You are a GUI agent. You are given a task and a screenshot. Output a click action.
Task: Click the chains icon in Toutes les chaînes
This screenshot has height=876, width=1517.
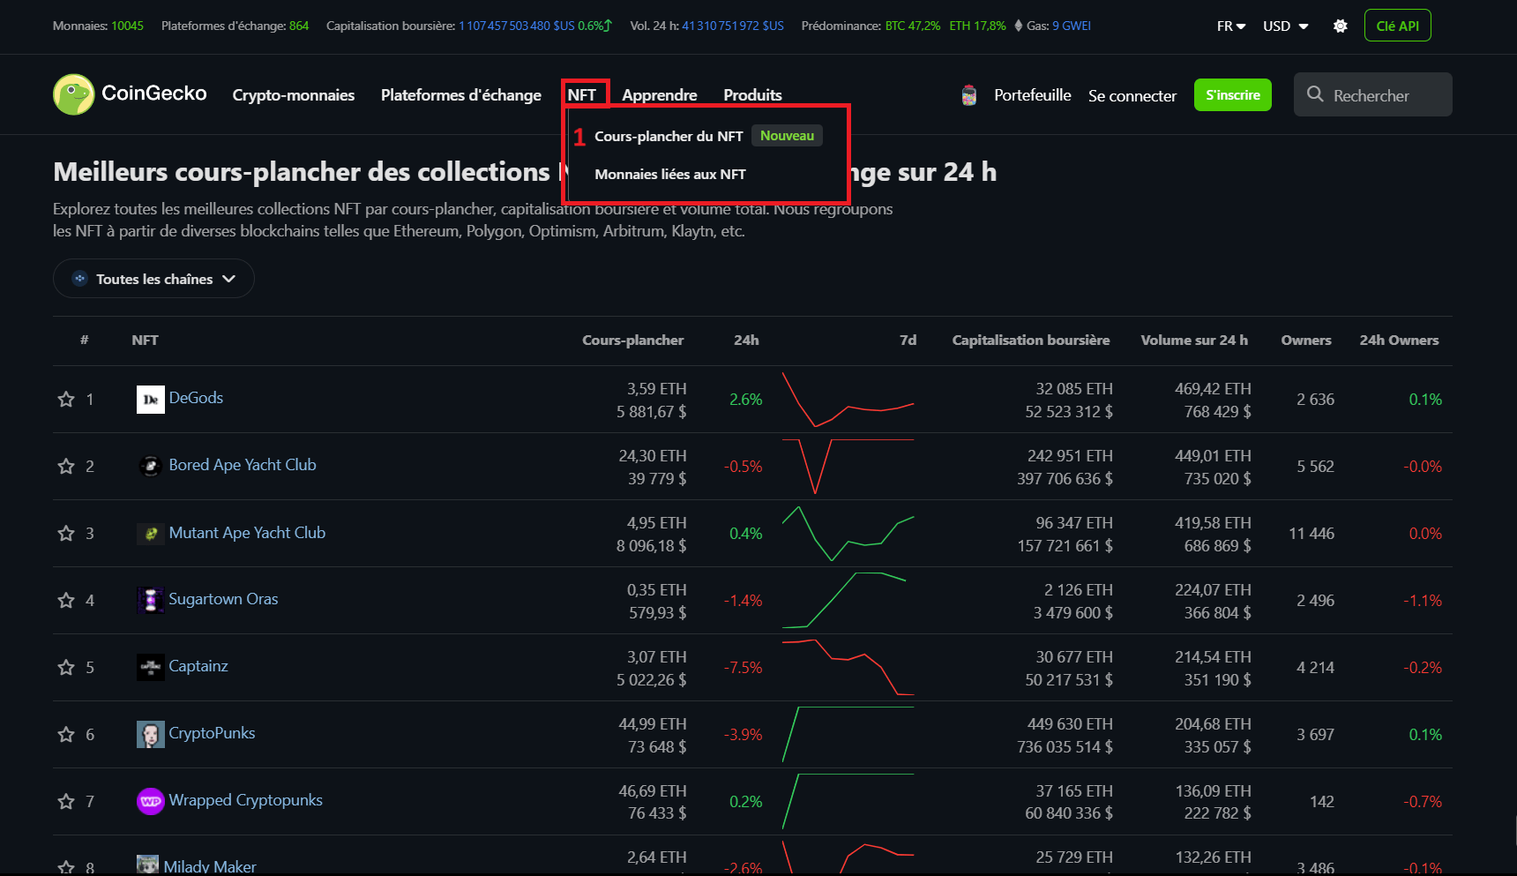click(79, 279)
